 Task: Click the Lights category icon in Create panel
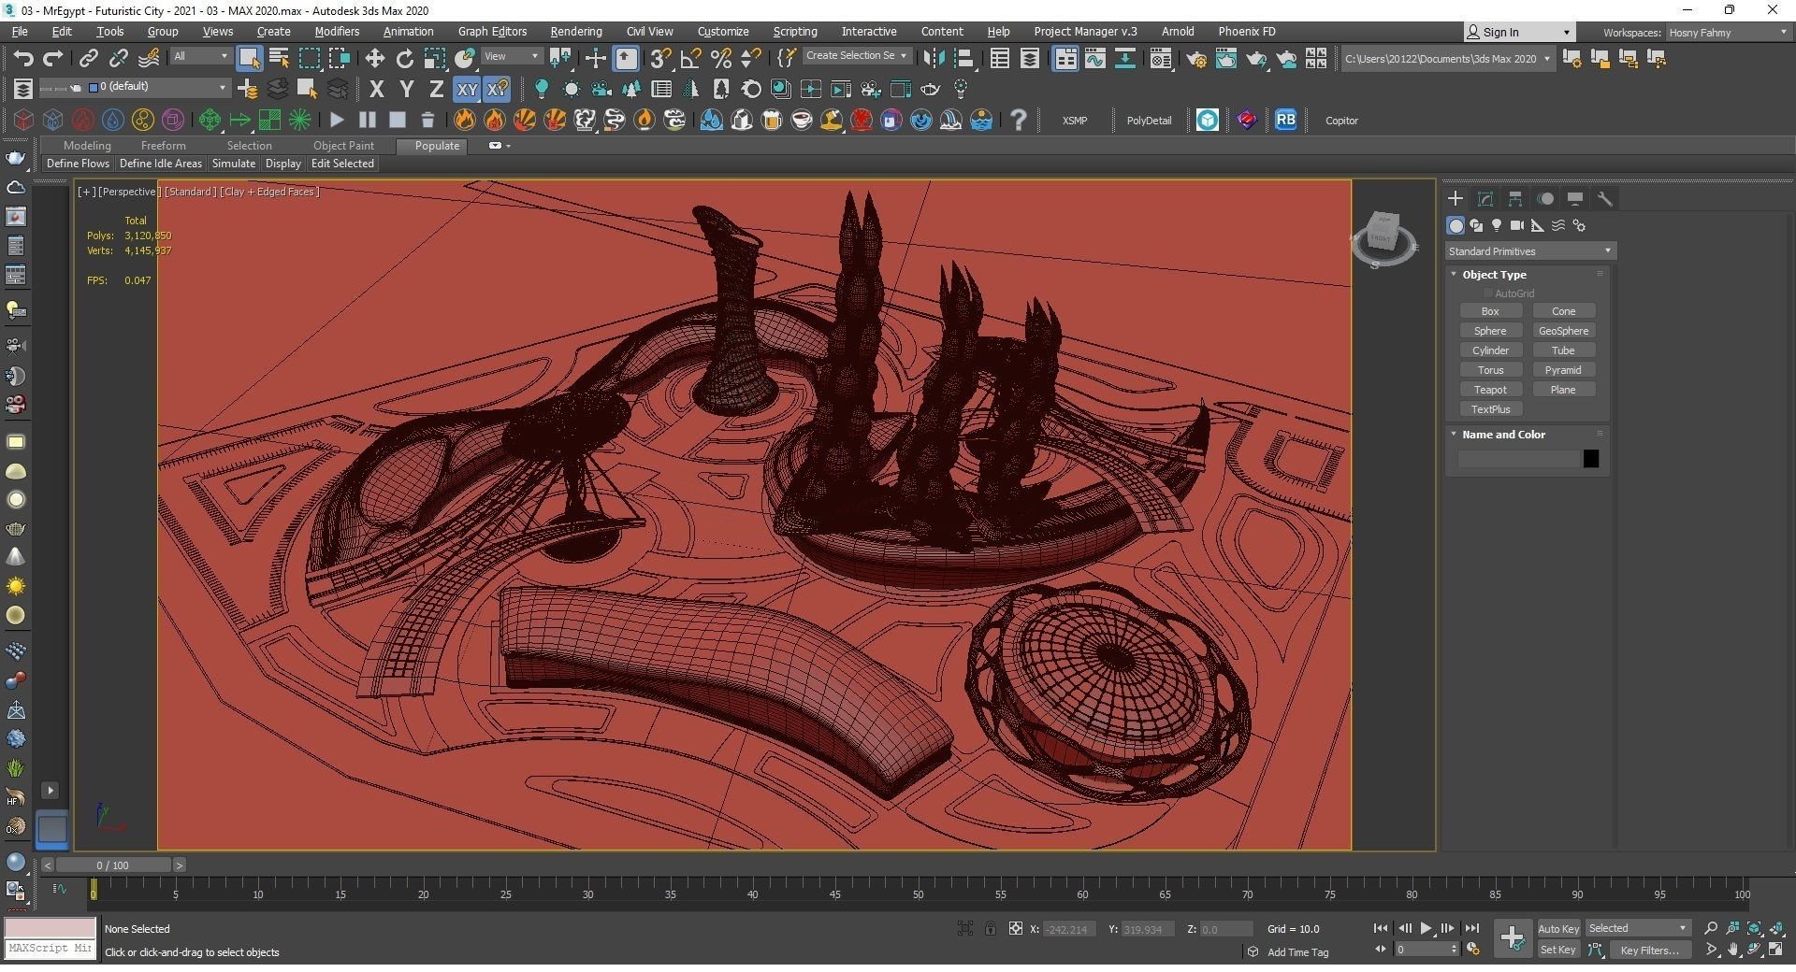tap(1497, 225)
